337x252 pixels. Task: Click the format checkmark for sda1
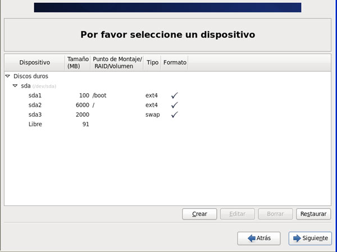(x=174, y=95)
